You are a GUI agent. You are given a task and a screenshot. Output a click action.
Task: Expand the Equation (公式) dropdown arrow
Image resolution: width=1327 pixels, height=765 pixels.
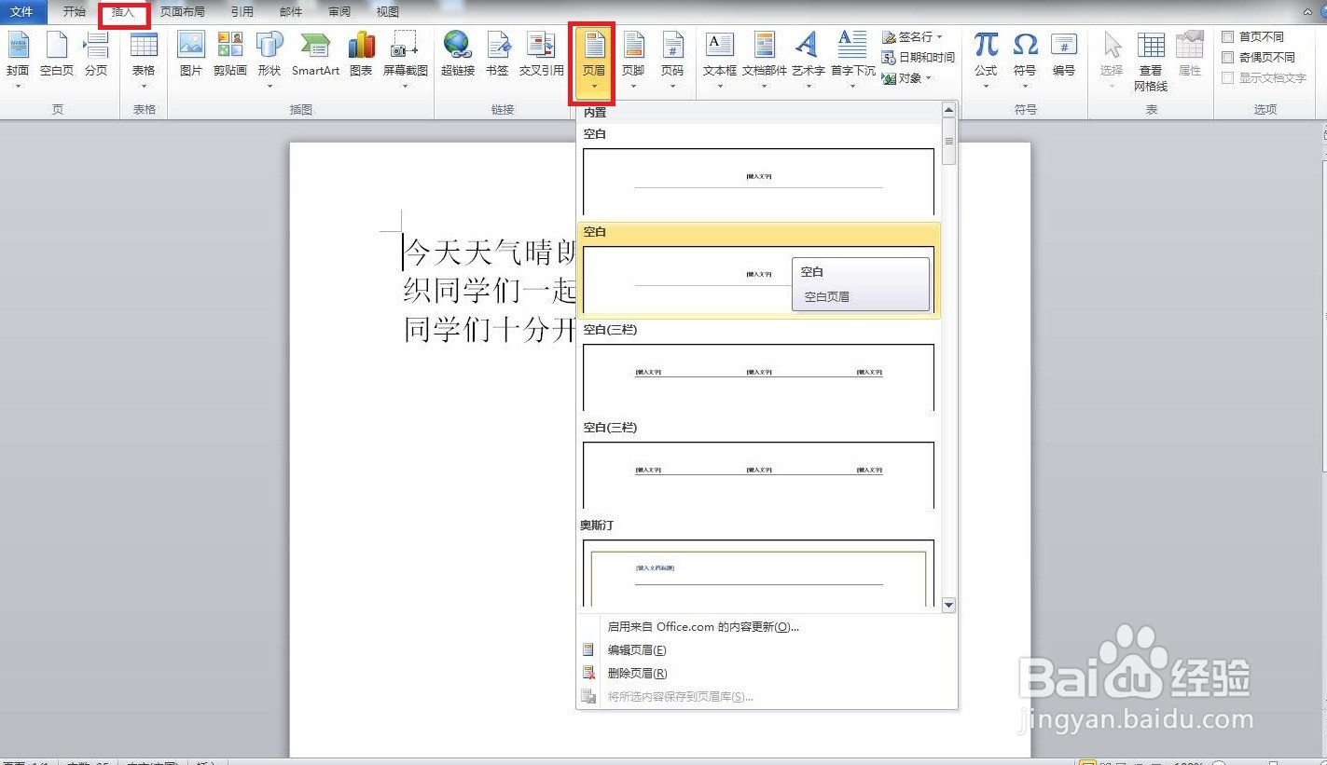tap(986, 87)
